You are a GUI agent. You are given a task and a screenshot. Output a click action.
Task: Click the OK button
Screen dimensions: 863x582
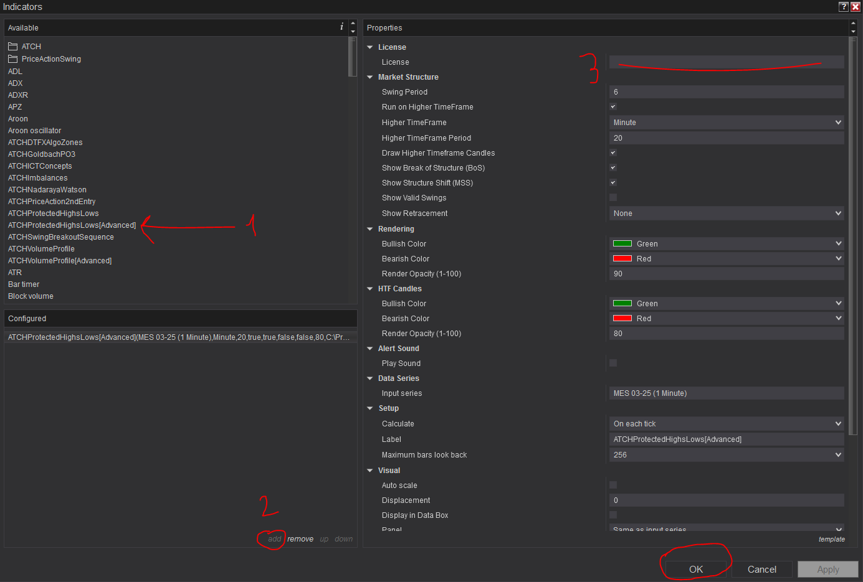pyautogui.click(x=696, y=570)
